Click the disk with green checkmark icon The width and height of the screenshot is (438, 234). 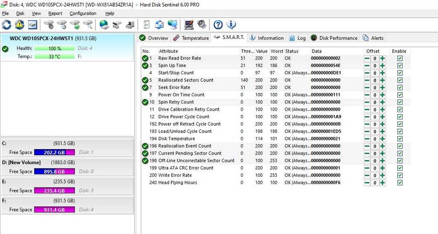click(75, 24)
